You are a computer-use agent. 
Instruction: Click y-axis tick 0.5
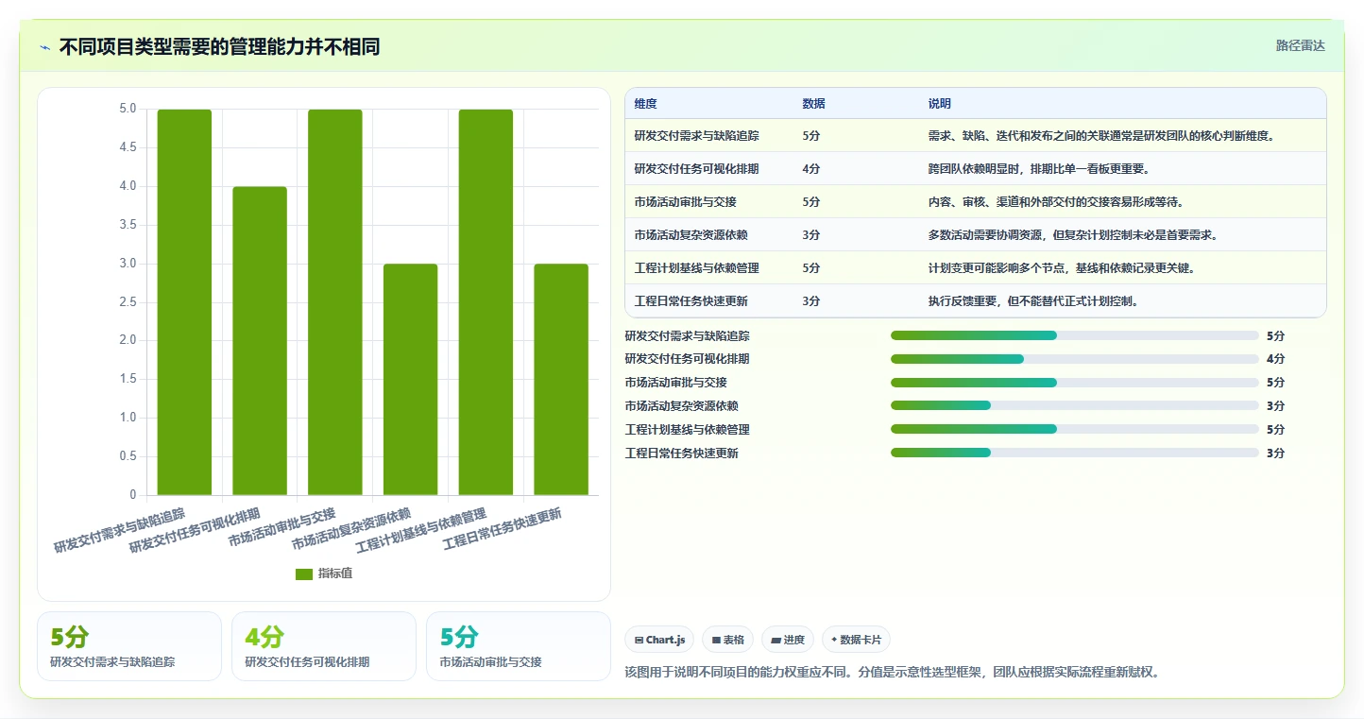point(128,456)
